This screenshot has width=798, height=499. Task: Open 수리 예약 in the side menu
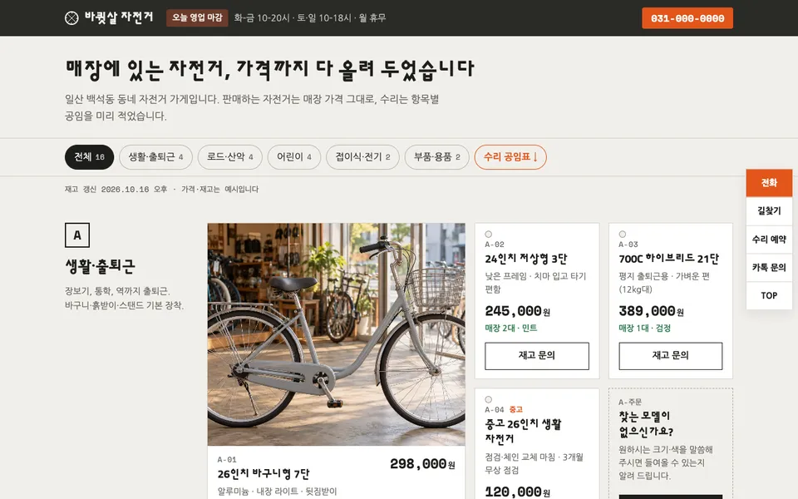769,240
